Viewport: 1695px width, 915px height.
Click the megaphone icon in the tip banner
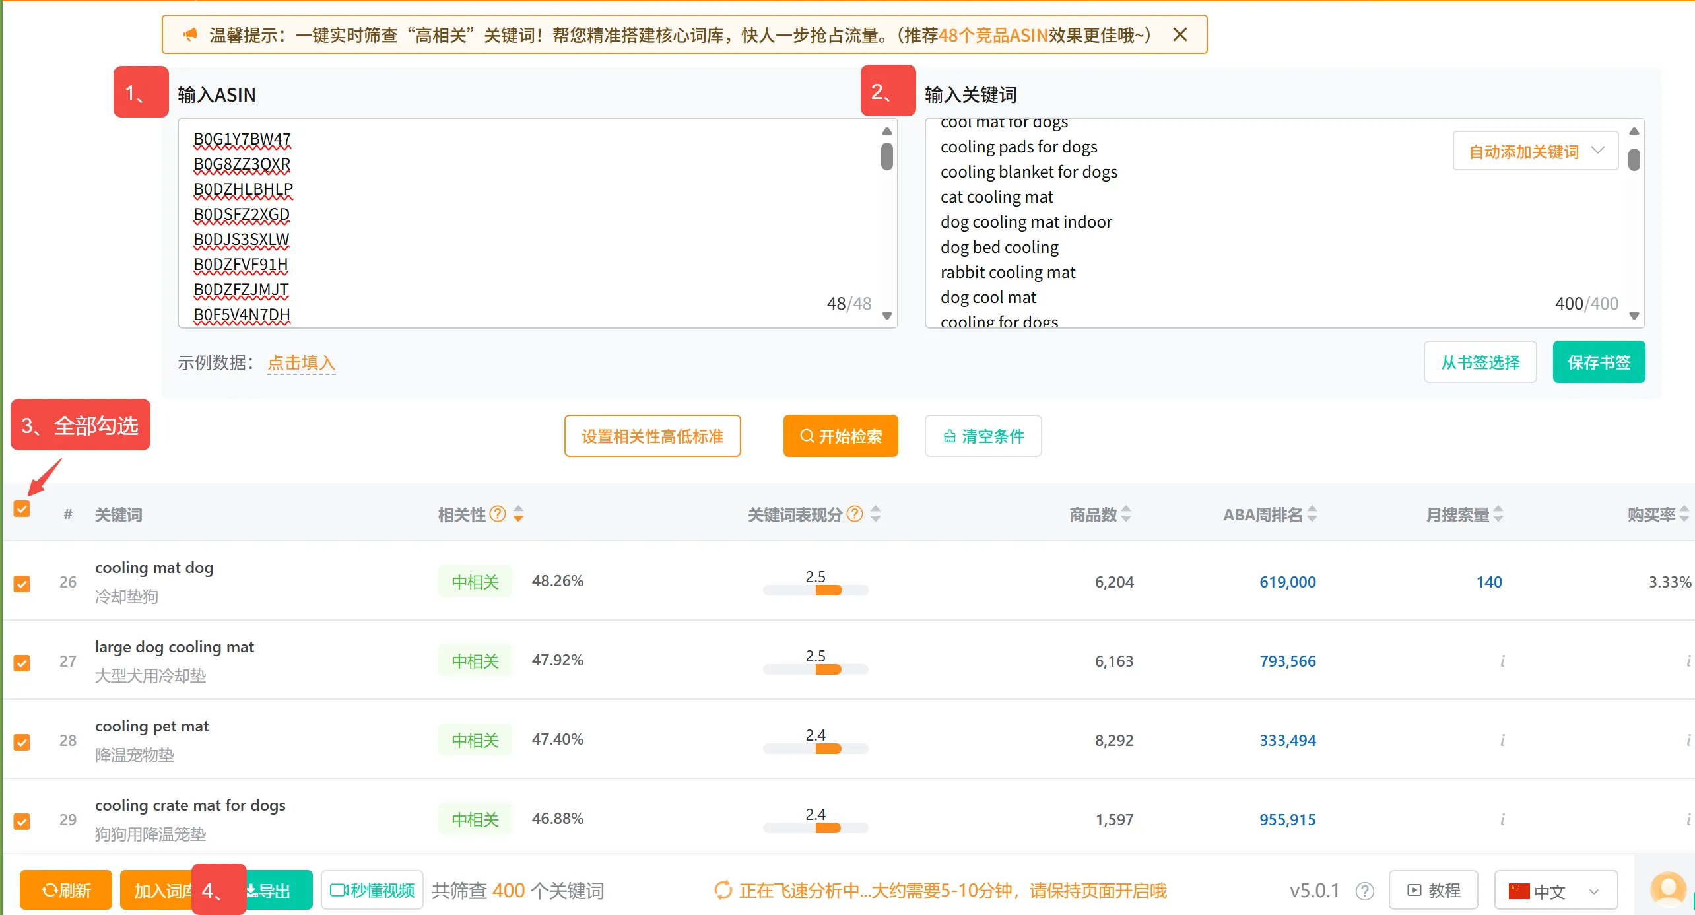click(x=190, y=34)
